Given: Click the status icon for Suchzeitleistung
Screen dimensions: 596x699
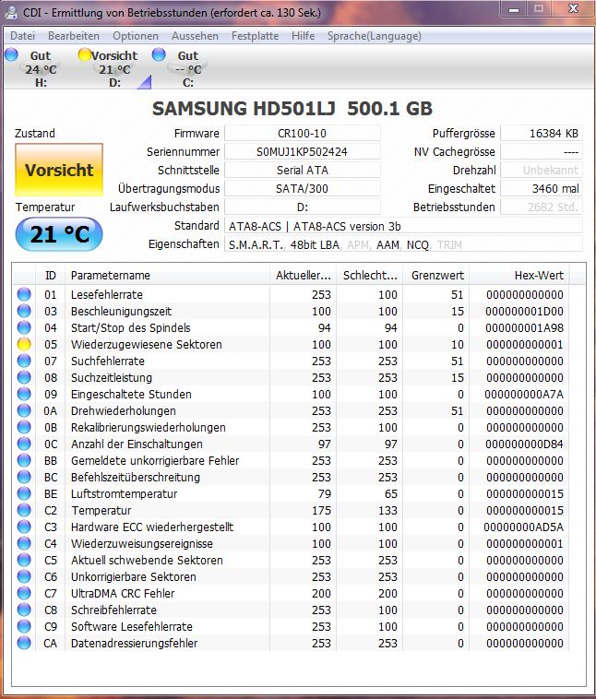Looking at the screenshot, I should click(24, 377).
